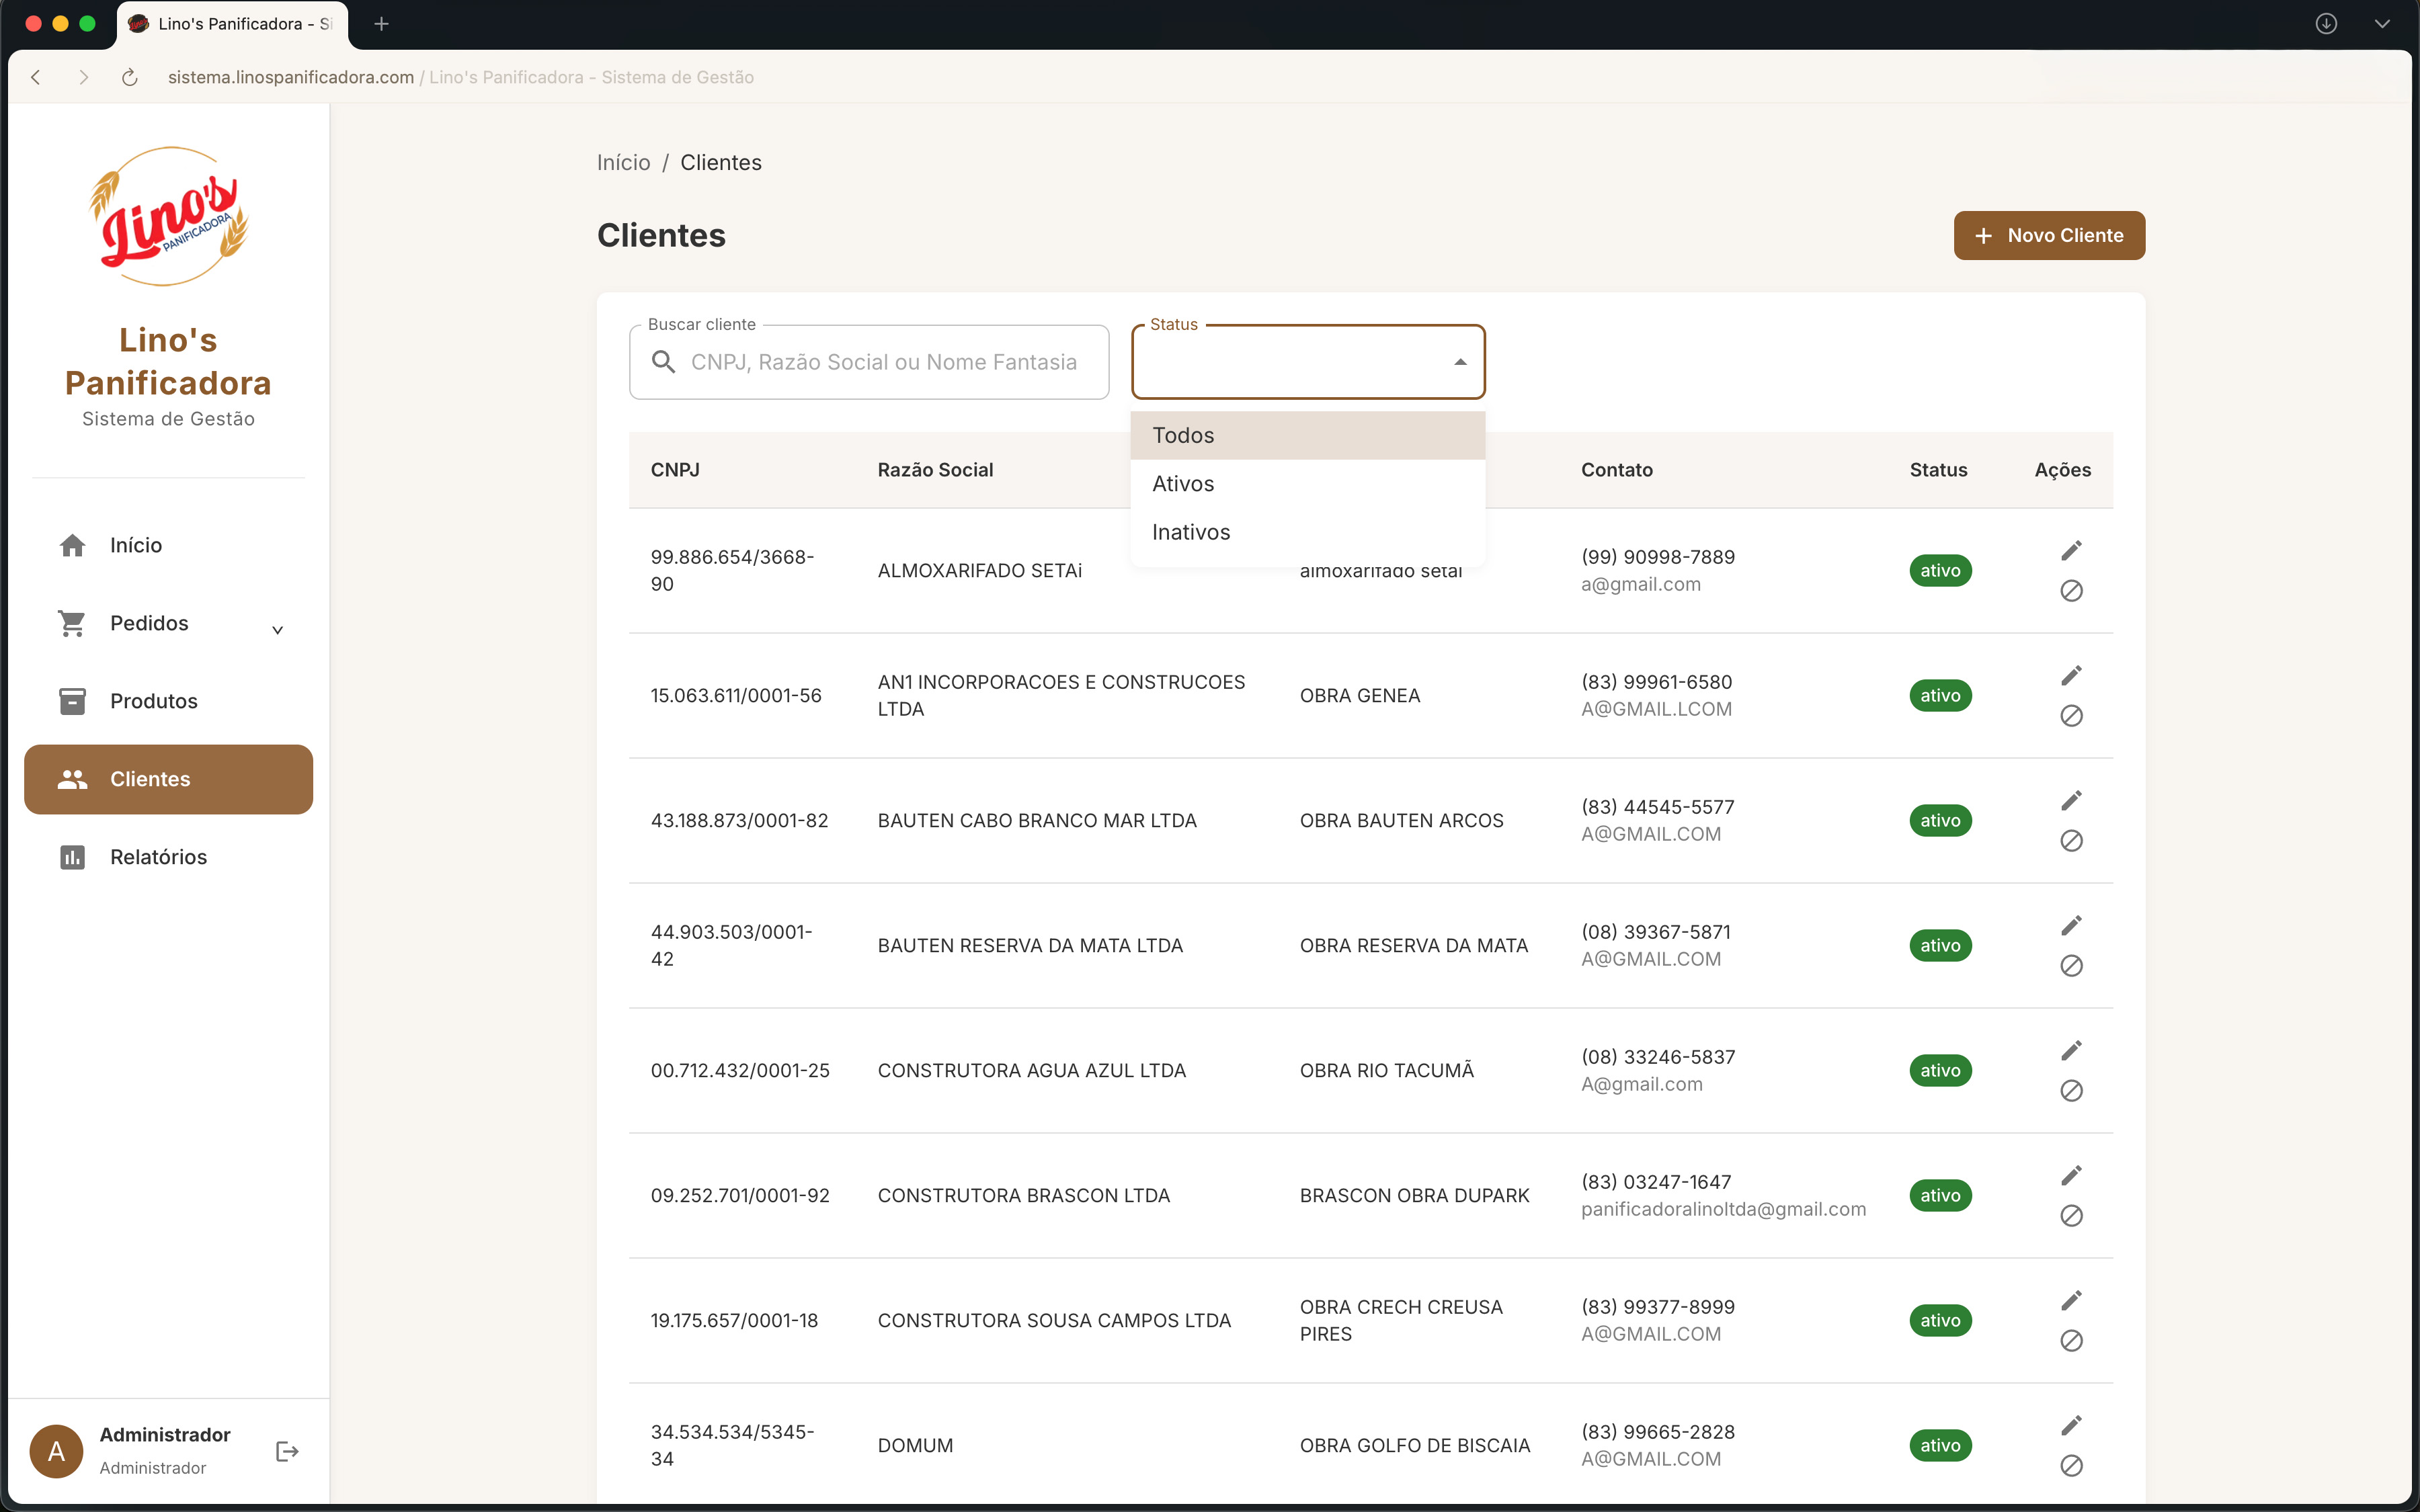
Task: Deactivate CONSTRUTORA BRASCON block icon
Action: [x=2071, y=1216]
